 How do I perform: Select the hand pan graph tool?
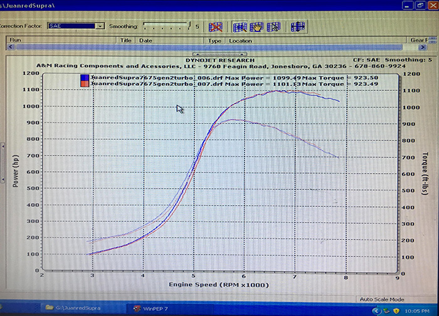click(x=257, y=27)
